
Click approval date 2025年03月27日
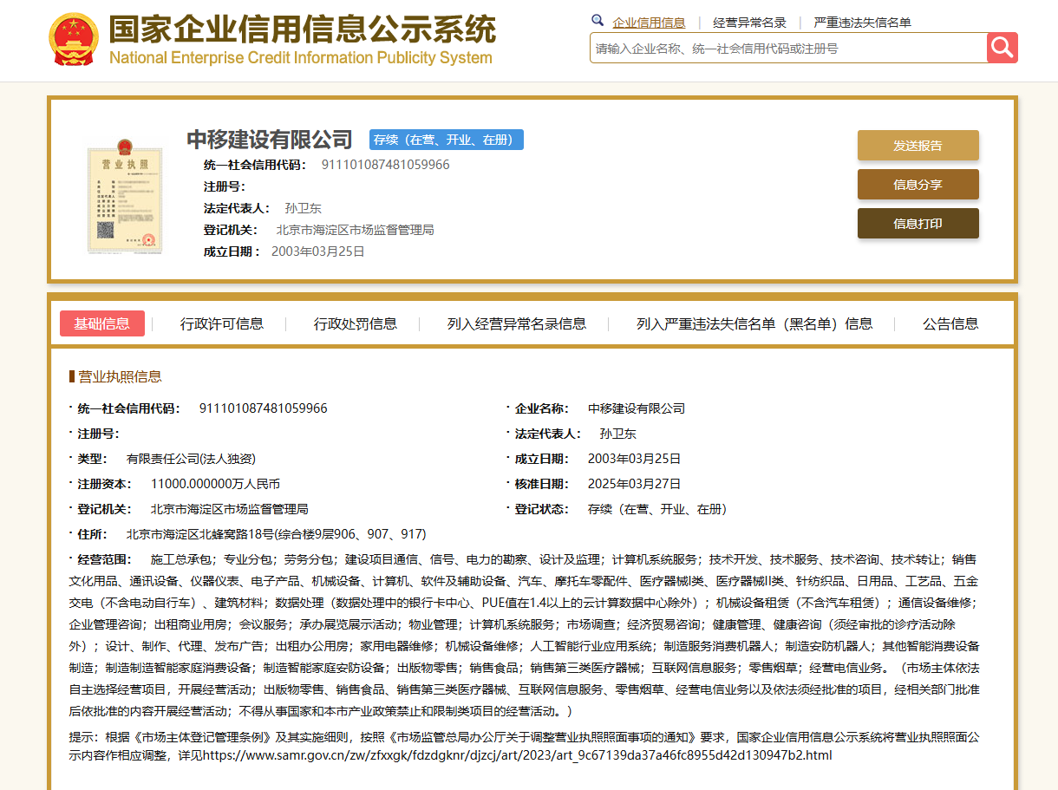click(634, 484)
